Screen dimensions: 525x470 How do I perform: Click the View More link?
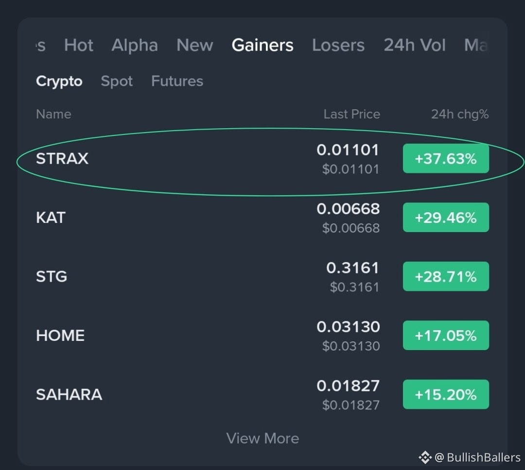262,438
